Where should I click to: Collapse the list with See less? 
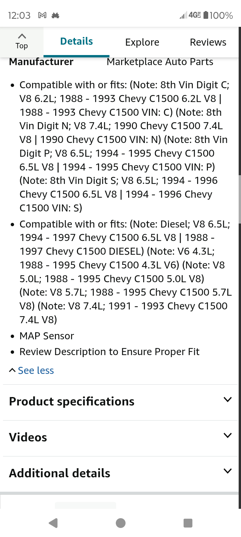[x=35, y=371]
